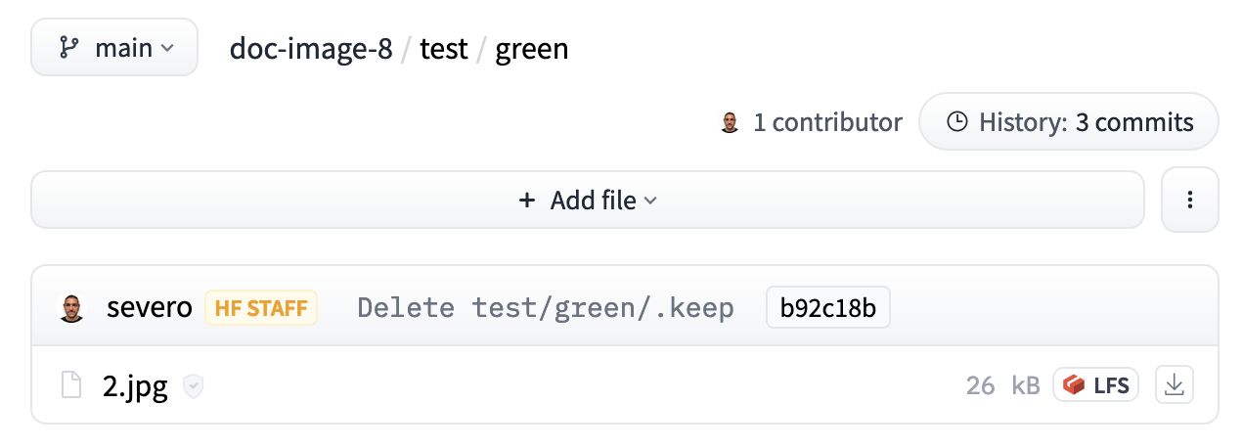The height and width of the screenshot is (448, 1242).
Task: Expand the Add file dropdown
Action: 588,201
